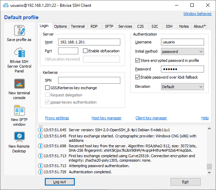Image resolution: width=216 pixels, height=190 pixels.
Task: Launch New terminal console
Action: (x=19, y=84)
